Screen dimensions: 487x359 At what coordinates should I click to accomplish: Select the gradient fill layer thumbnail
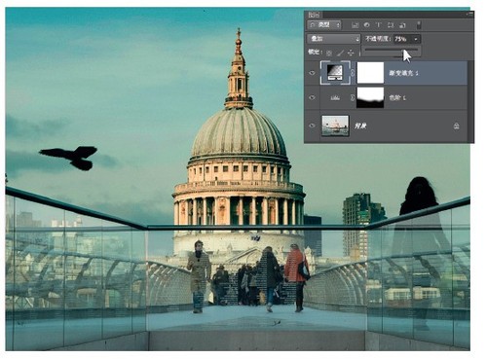tap(335, 73)
